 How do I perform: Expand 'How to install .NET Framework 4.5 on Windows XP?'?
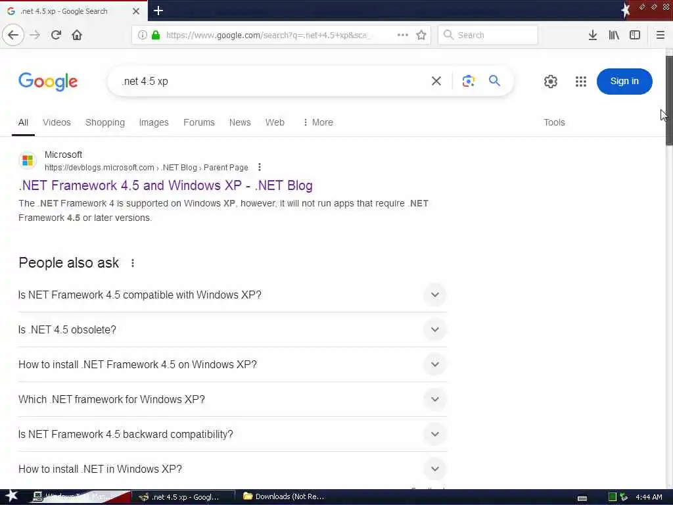click(x=232, y=364)
